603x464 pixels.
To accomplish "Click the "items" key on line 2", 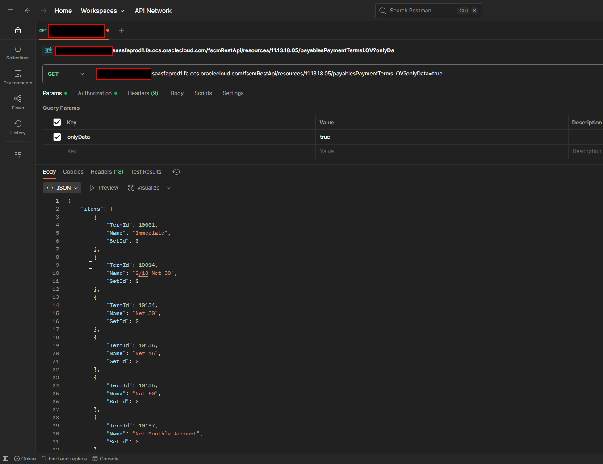I will [x=92, y=209].
